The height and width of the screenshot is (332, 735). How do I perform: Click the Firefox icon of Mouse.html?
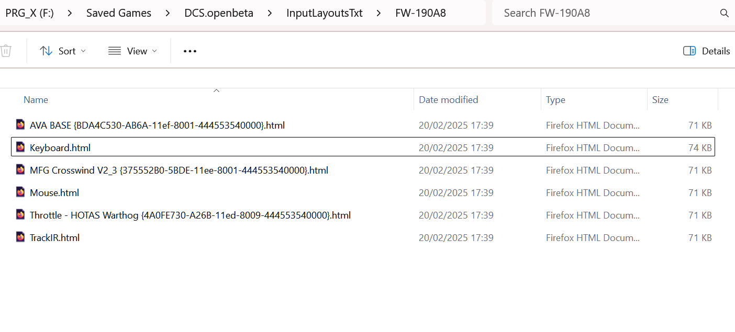20,192
